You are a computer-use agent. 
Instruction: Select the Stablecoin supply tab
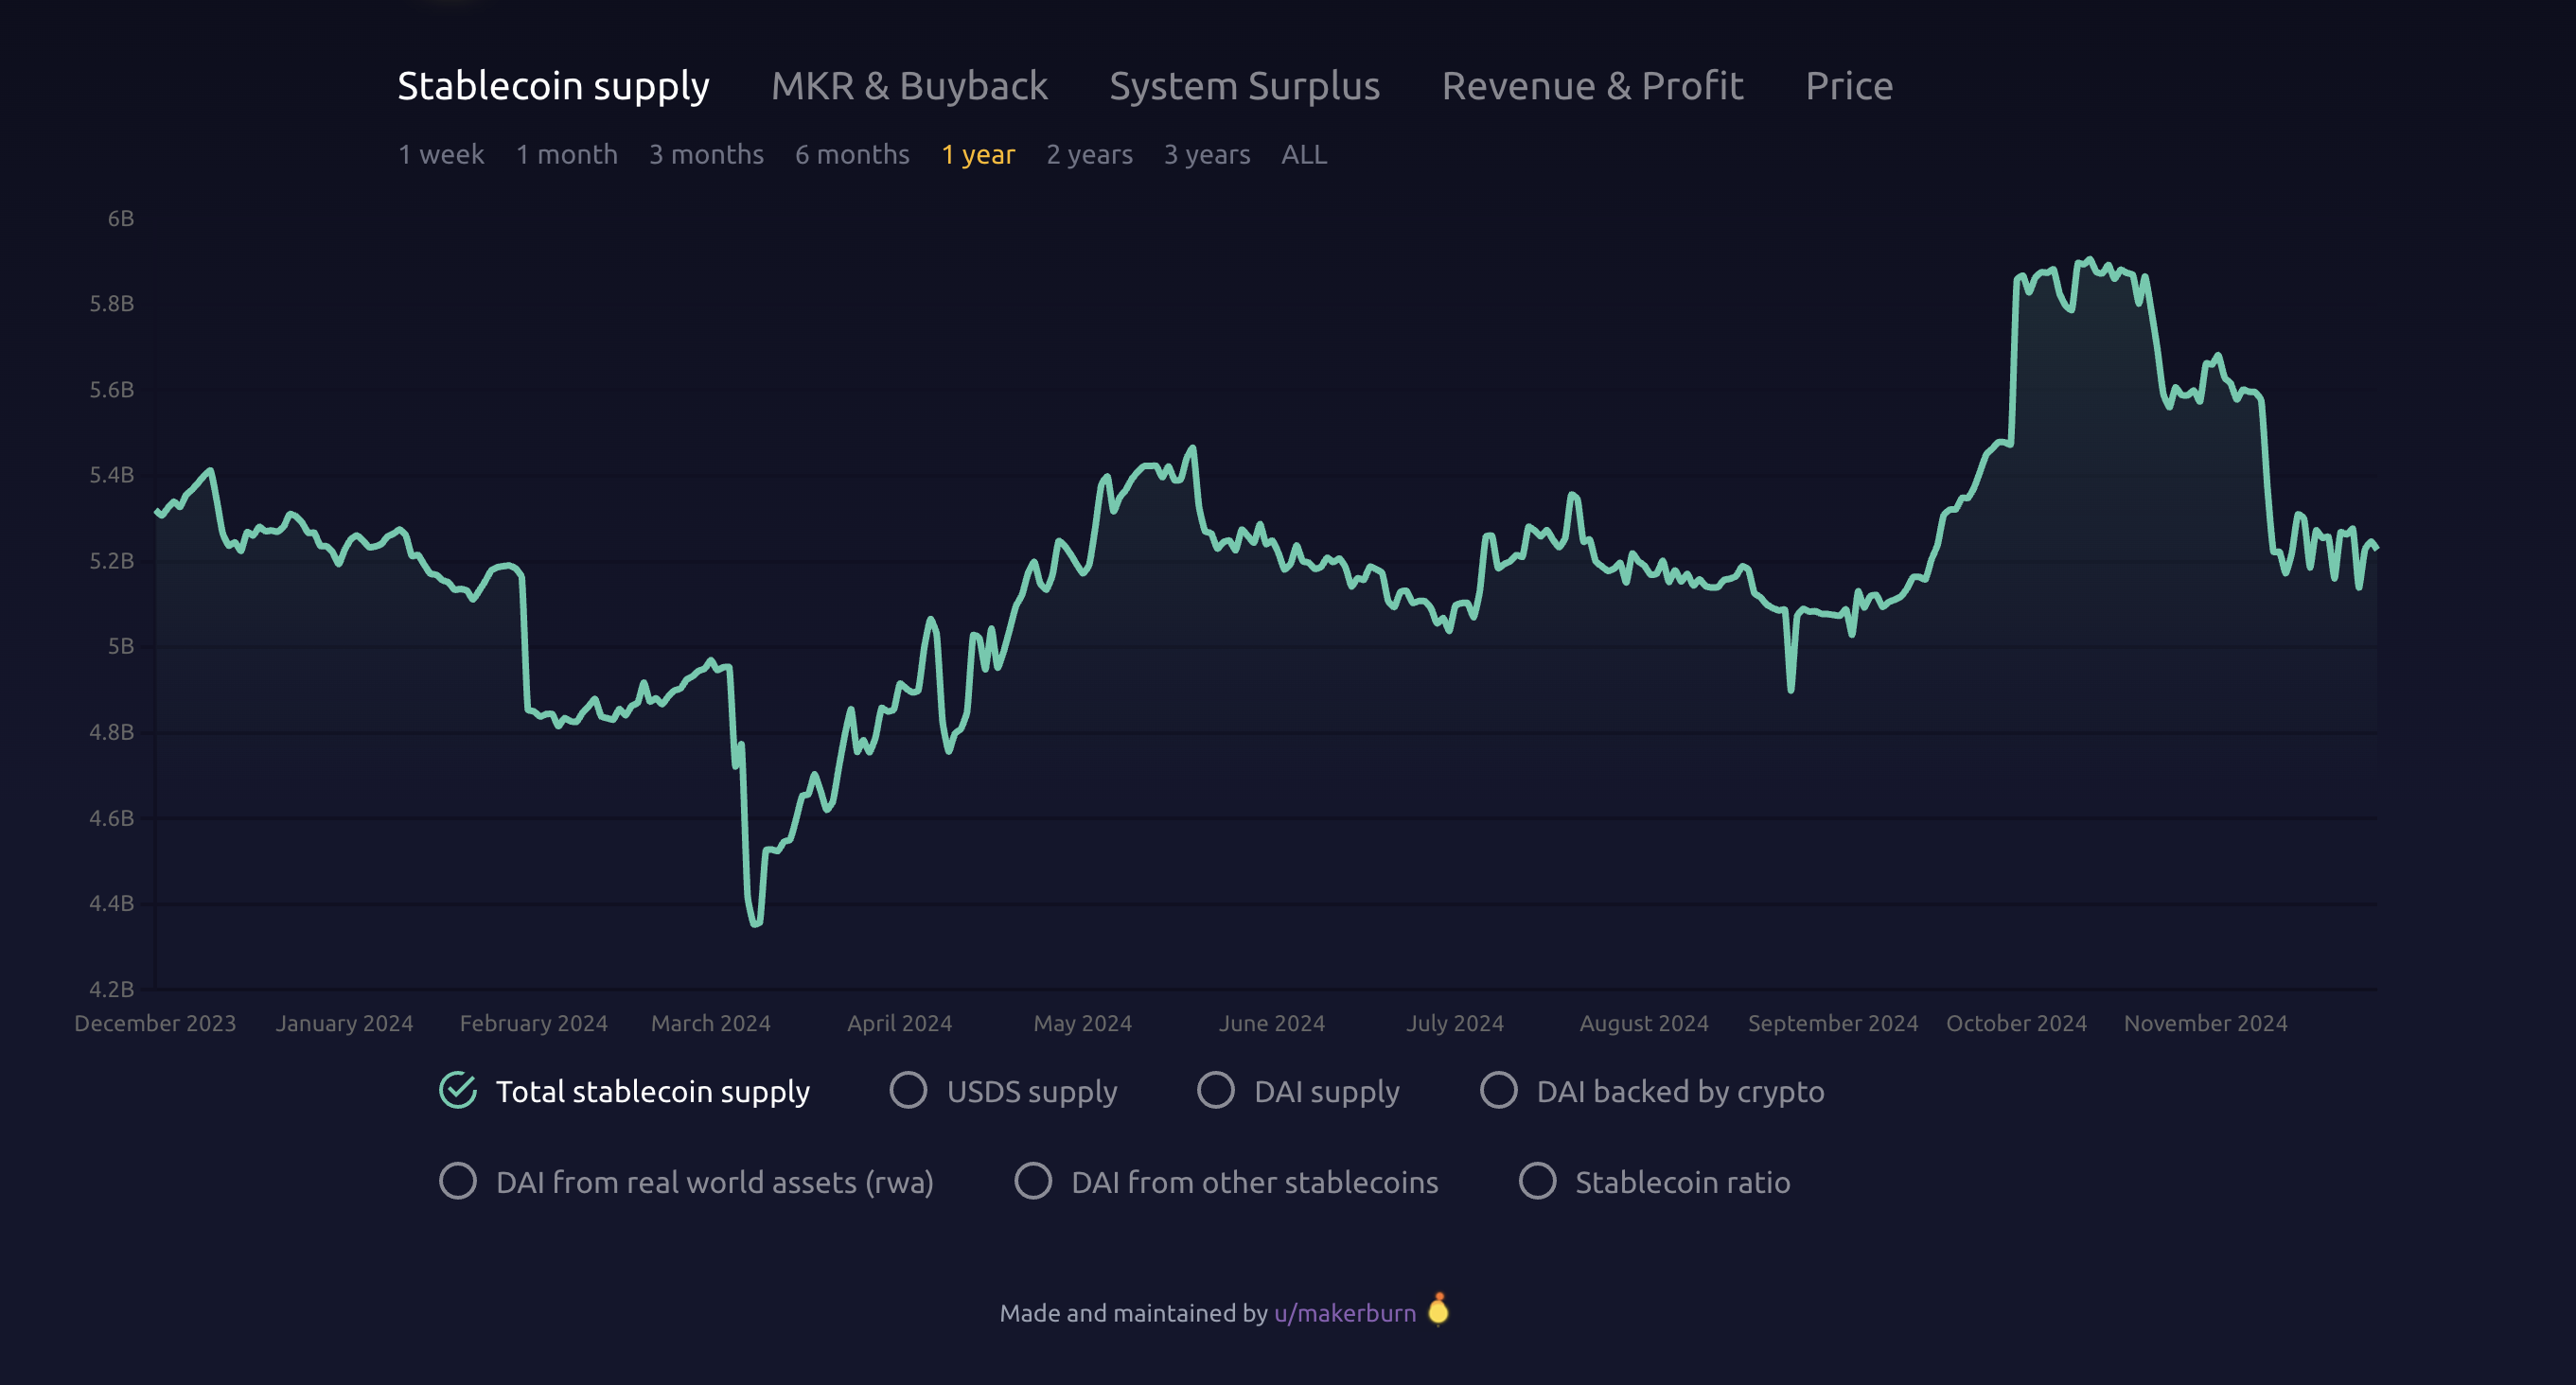point(553,86)
